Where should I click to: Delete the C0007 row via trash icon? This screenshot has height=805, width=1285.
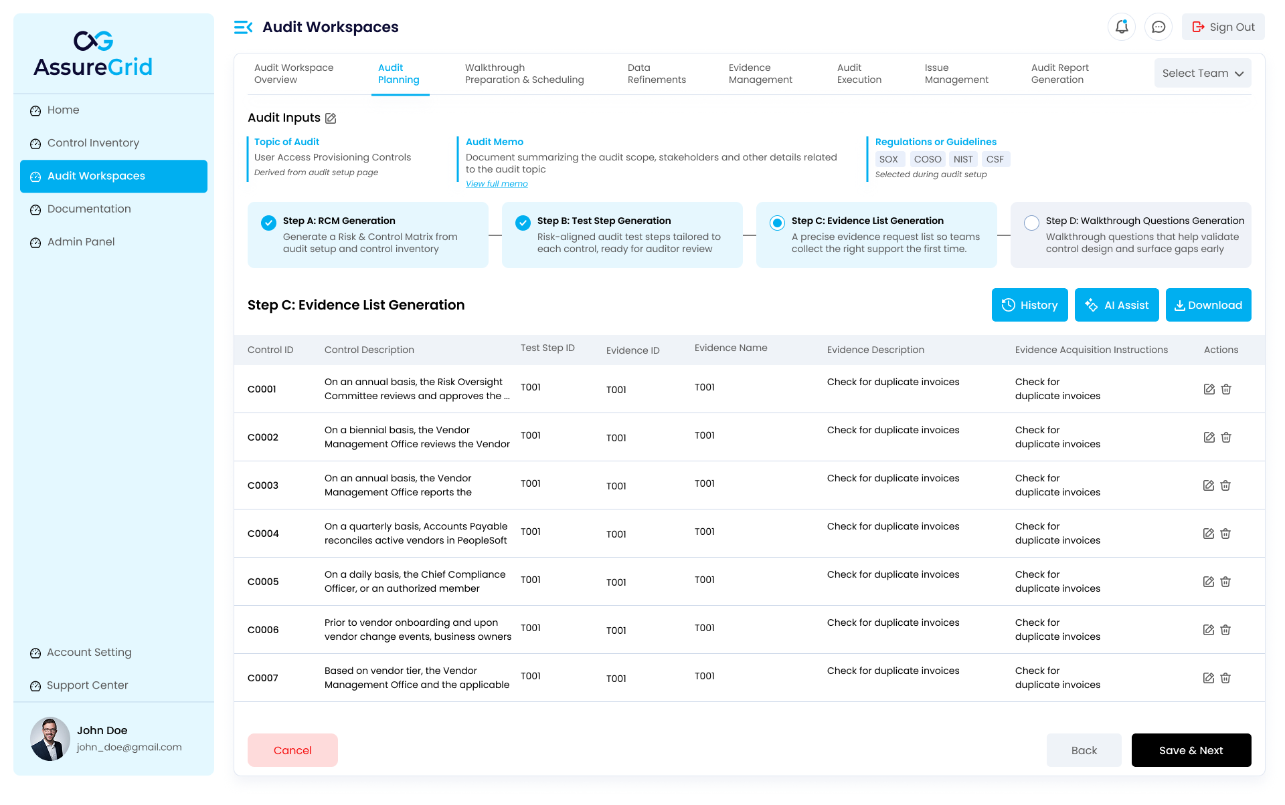point(1226,677)
